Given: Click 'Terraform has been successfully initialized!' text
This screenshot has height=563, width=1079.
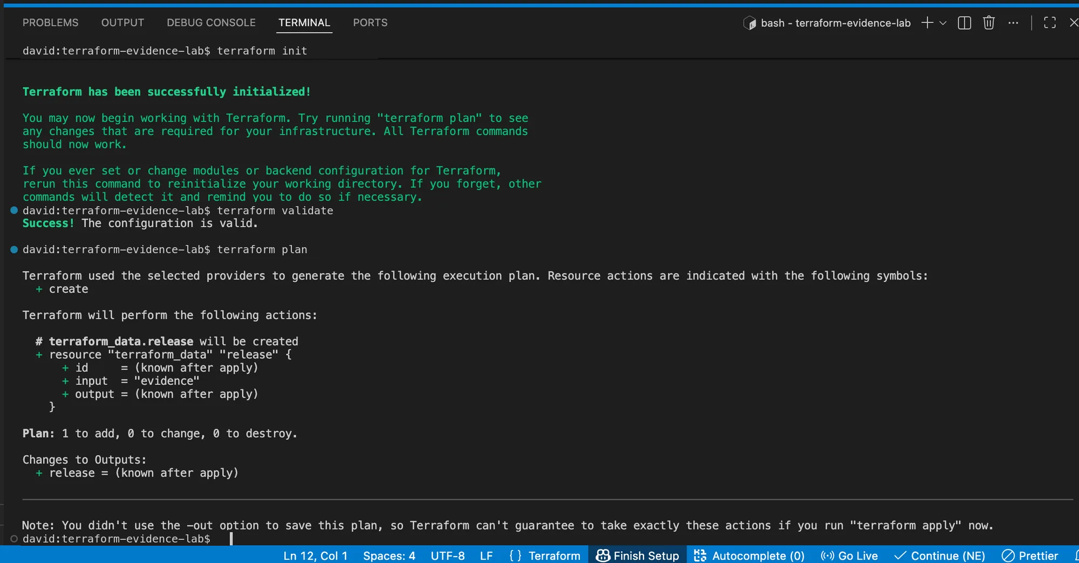Looking at the screenshot, I should [167, 92].
